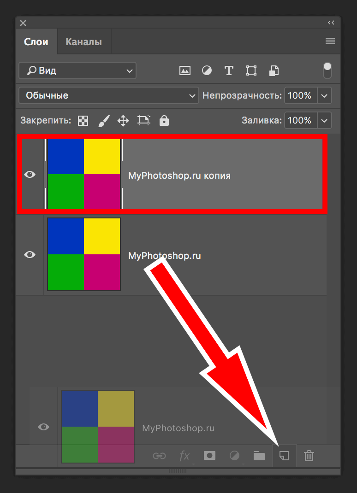357x493 pixels.
Task: Hide the MyPhotoshop.ru копия layer
Action: [30, 174]
